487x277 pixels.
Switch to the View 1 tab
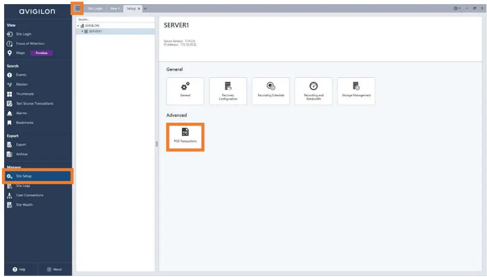click(x=114, y=9)
